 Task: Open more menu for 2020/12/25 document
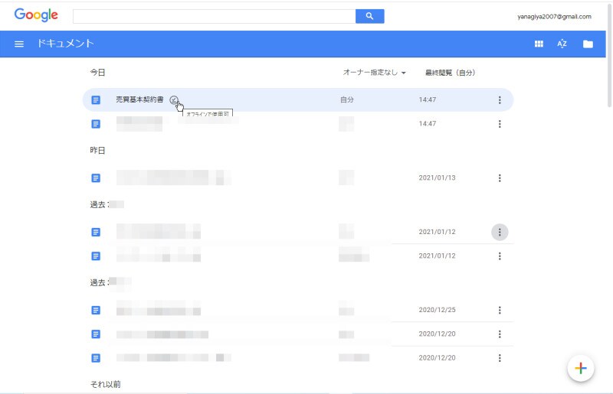(500, 310)
